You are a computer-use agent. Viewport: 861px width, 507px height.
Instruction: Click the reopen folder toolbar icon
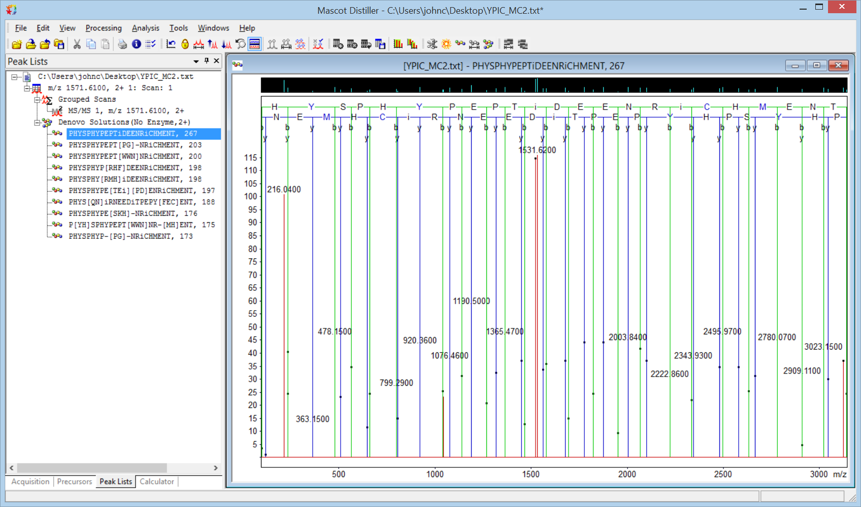pos(45,44)
